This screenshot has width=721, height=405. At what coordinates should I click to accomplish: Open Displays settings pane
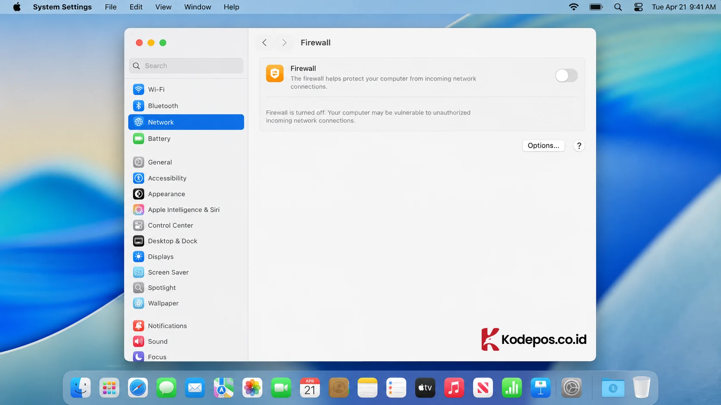(x=186, y=257)
